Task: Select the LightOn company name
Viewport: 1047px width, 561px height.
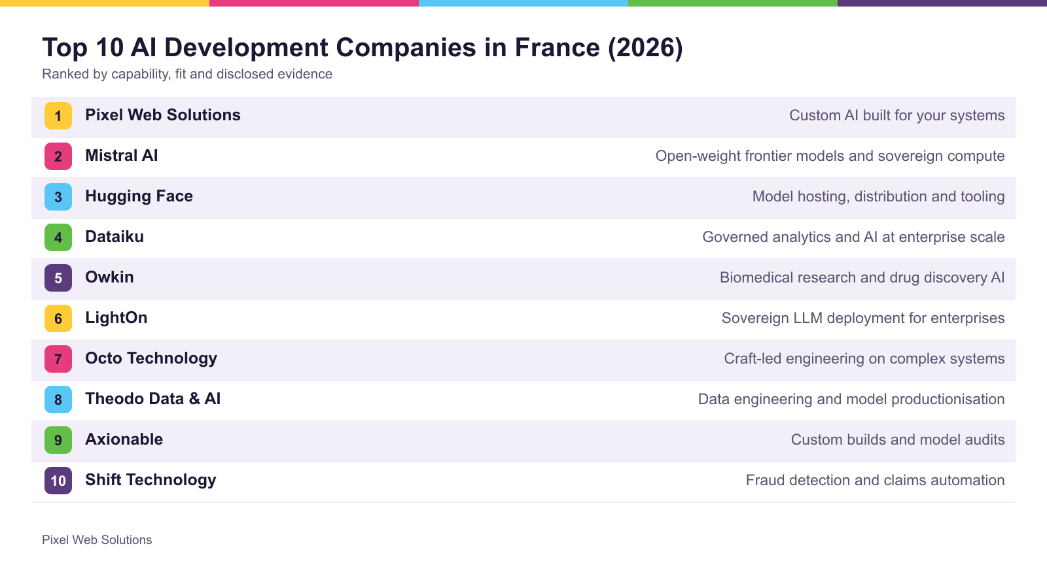Action: [x=116, y=318]
